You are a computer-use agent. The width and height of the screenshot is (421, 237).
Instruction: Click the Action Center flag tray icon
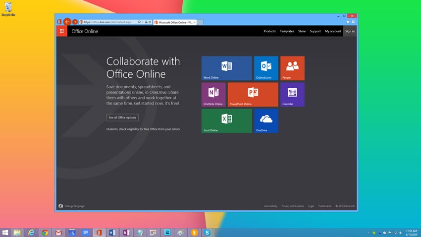[390, 233]
